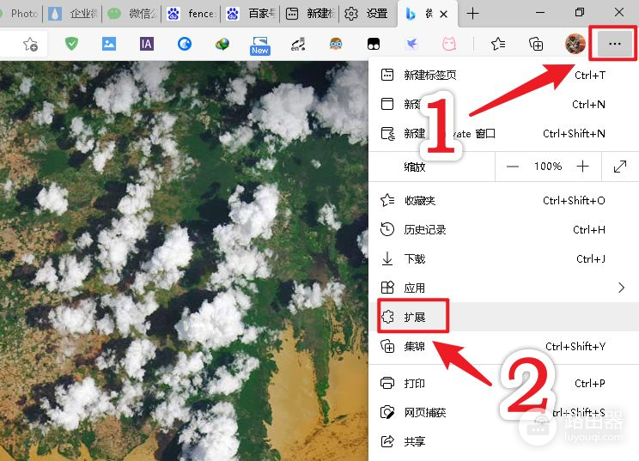Open the Favorites star toolbar icon
Viewport: 639px width, 461px height.
(x=498, y=45)
